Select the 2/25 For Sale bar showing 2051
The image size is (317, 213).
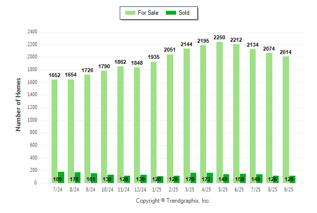[x=170, y=119]
